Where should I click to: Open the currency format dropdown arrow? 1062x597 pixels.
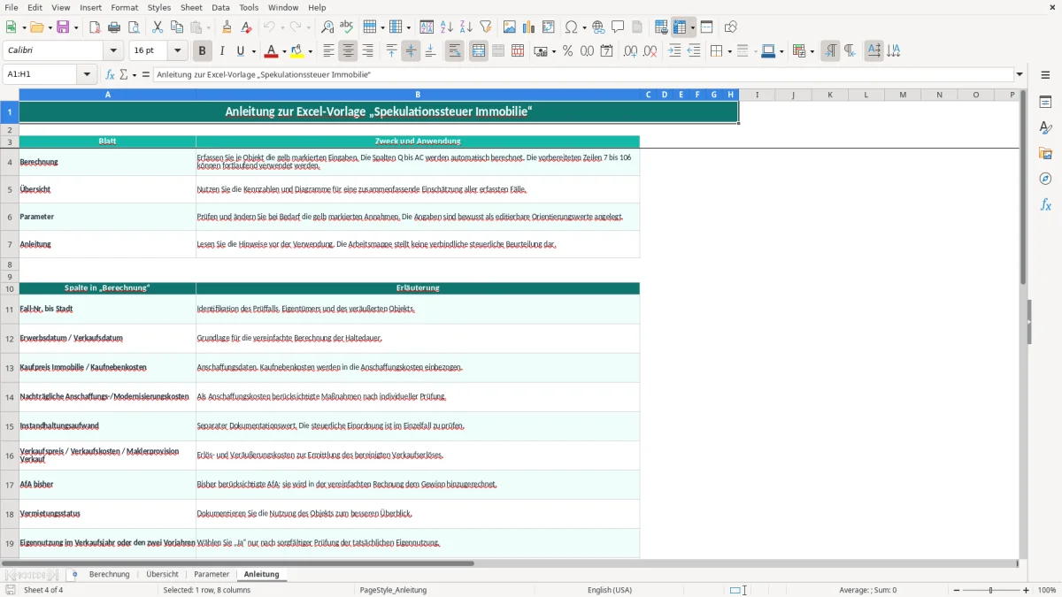coord(553,51)
